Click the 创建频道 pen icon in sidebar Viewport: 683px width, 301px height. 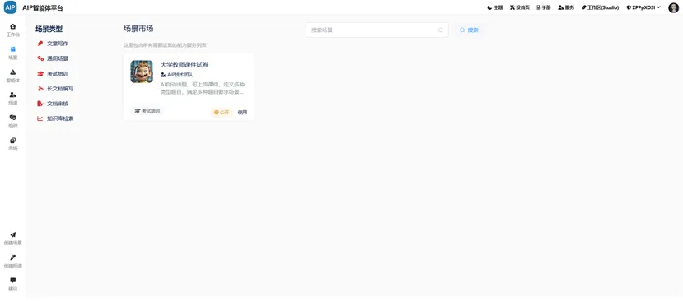[x=12, y=257]
